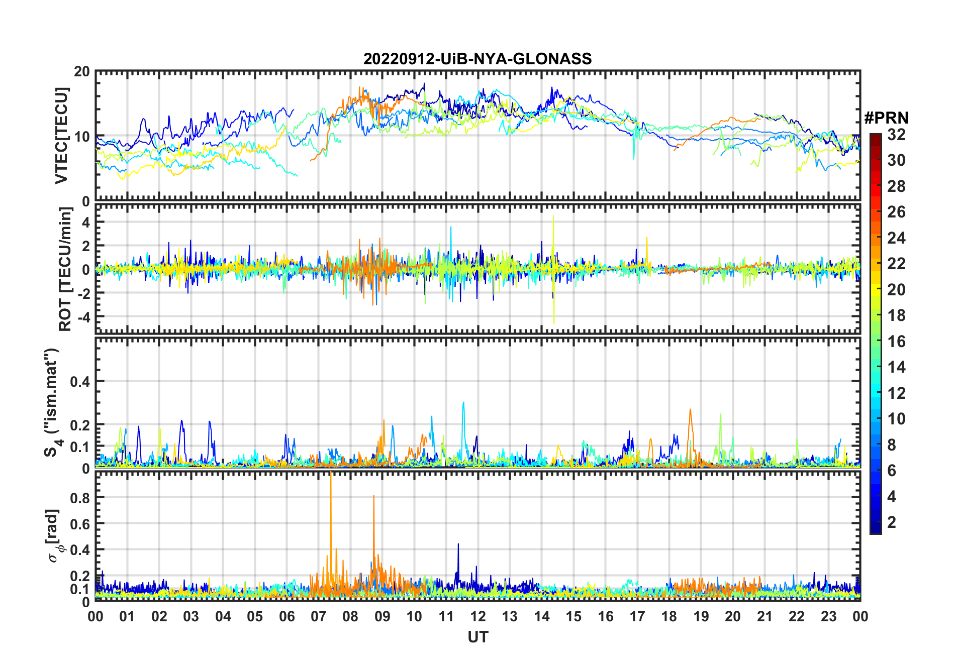Click colorbar tick label 30
Viewport: 956px width, 668px height.
(897, 160)
